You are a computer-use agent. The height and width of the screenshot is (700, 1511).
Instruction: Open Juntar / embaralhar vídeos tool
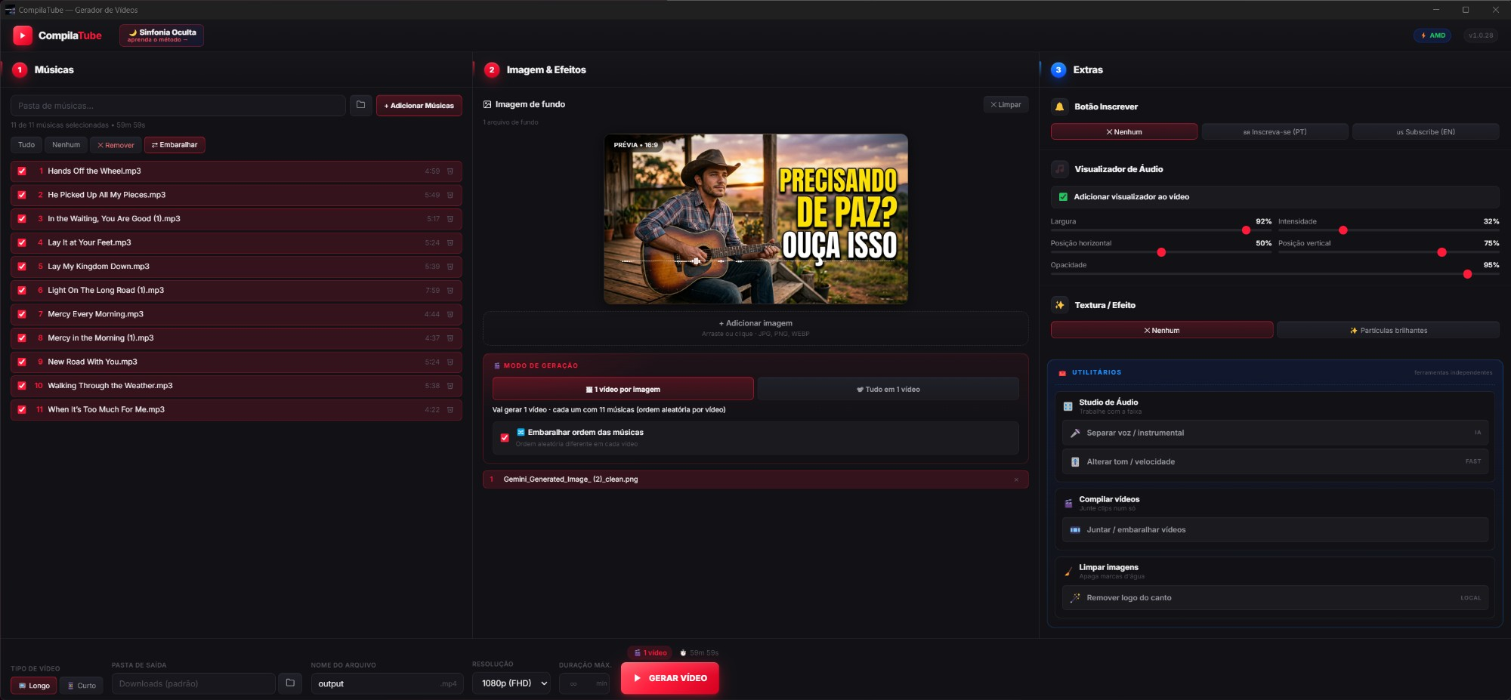(1275, 530)
